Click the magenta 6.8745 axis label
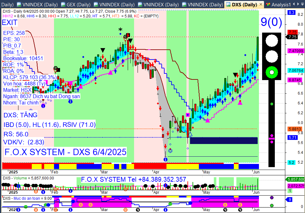This screenshot has width=305, height=213. (295, 80)
